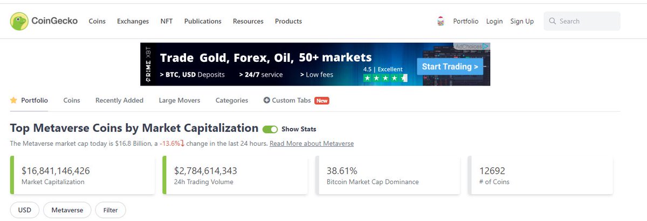This screenshot has height=221, width=647.
Task: Switch to the Categories tab
Action: 232,101
